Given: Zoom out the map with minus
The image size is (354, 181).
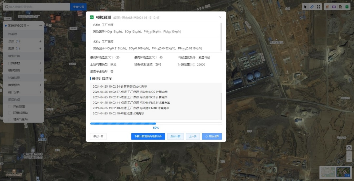Looking at the screenshot, I should (x=349, y=159).
